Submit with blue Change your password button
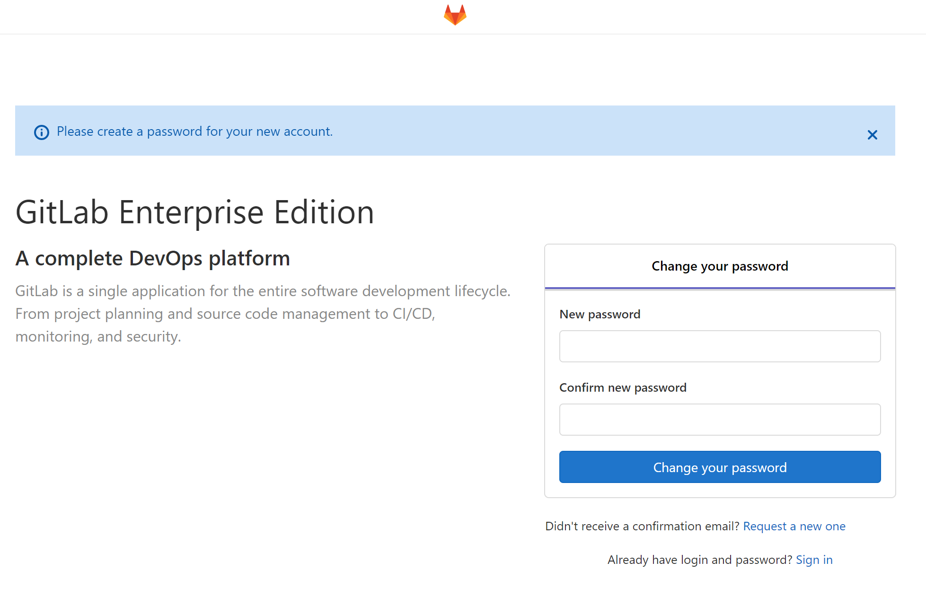 [720, 467]
